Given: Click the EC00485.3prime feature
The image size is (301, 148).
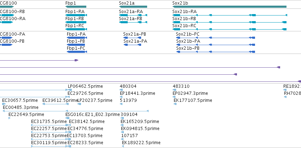Looking at the screenshot, I should [76, 111].
